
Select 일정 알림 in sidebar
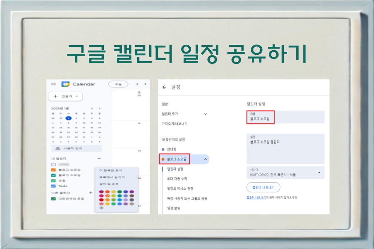[x=173, y=208]
